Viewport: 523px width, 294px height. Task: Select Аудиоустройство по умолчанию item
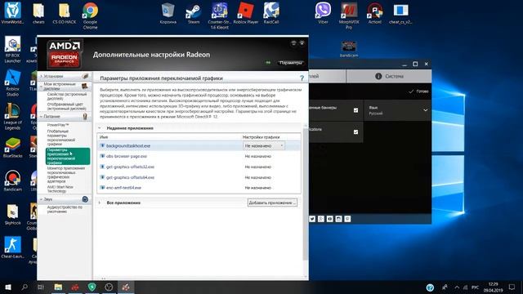click(x=65, y=209)
